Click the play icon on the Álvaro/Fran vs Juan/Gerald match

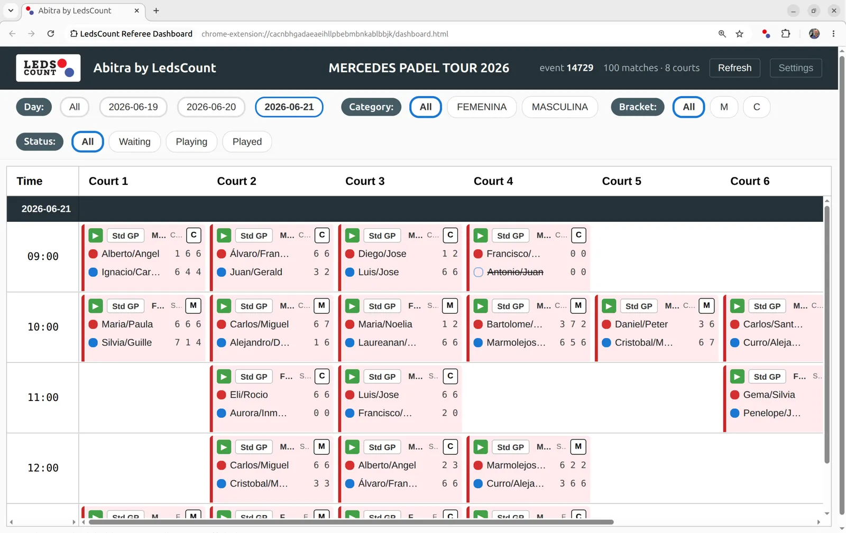(x=224, y=236)
